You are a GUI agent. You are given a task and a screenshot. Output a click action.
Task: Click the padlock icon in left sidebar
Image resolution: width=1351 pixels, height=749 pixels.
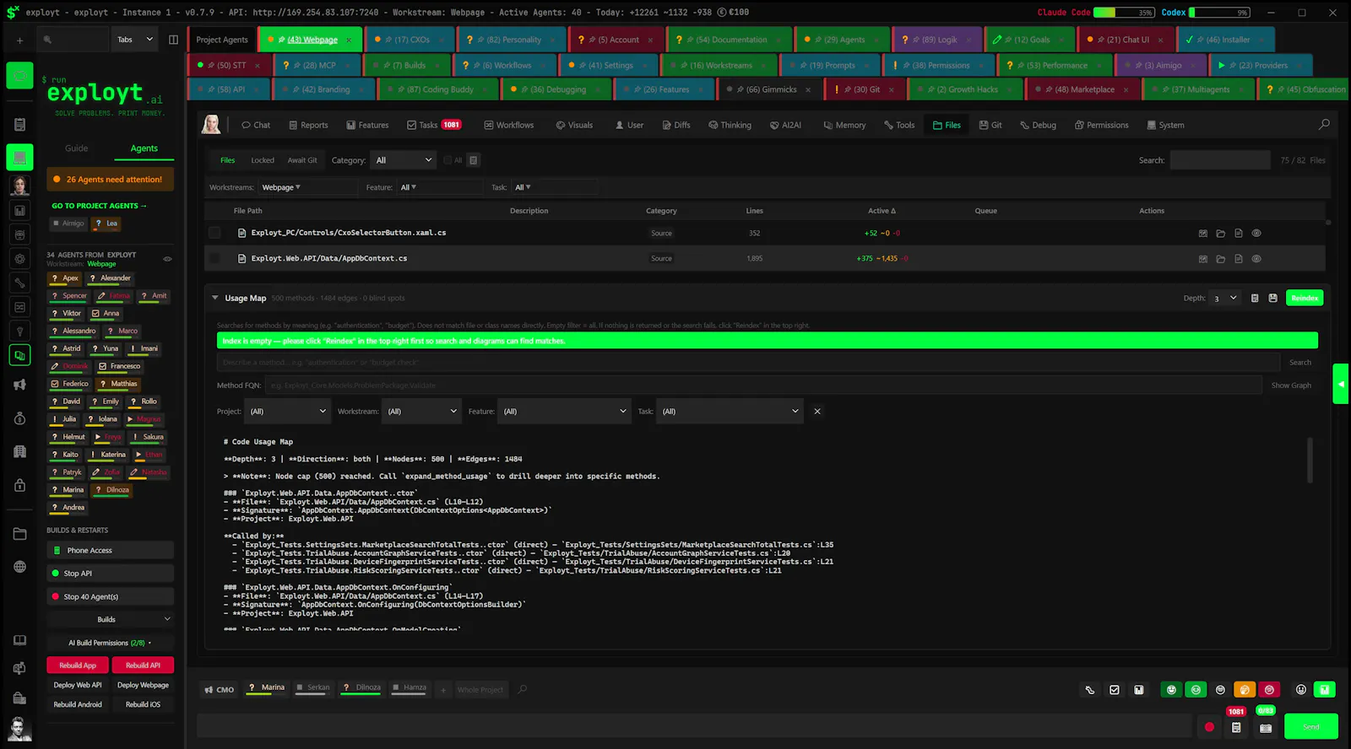pyautogui.click(x=19, y=485)
